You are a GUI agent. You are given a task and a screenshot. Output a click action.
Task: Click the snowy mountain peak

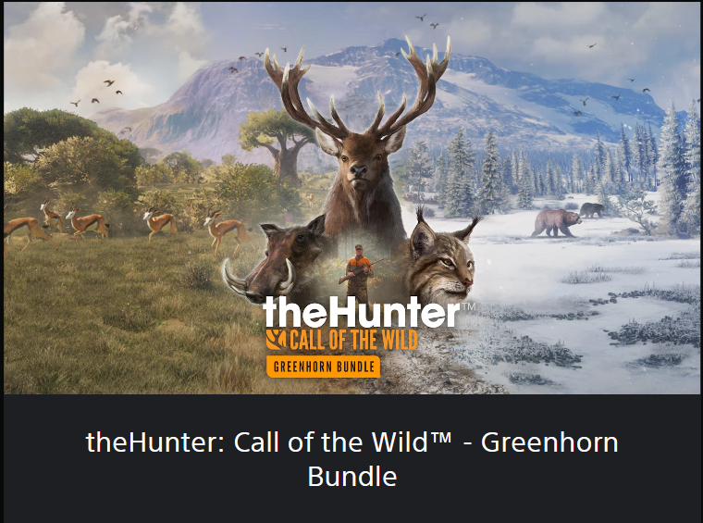click(392, 47)
